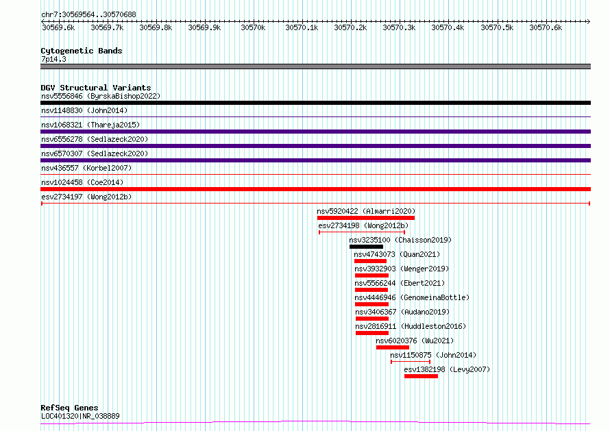Click the 30569.9k ruler position
Image resolution: width=610 pixels, height=431 pixels.
tap(204, 27)
